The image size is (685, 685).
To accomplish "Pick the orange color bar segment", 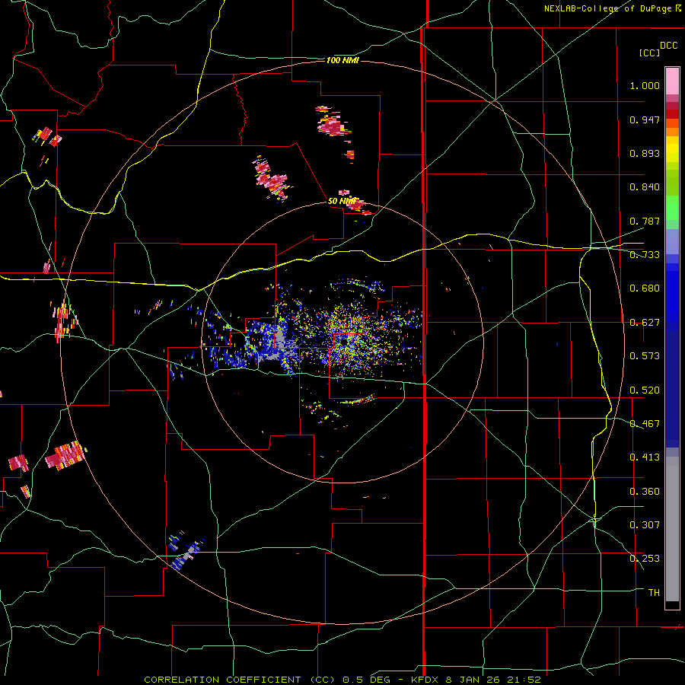I will tap(672, 132).
